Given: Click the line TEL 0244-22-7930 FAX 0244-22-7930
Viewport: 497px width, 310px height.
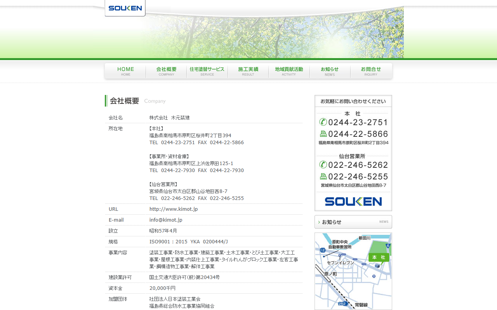Looking at the screenshot, I should click(x=196, y=170).
